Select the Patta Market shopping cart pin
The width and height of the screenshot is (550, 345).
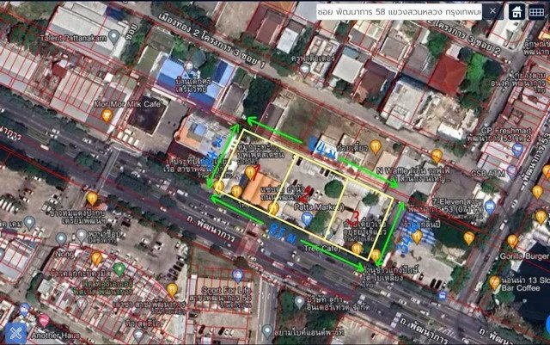coord(308,219)
